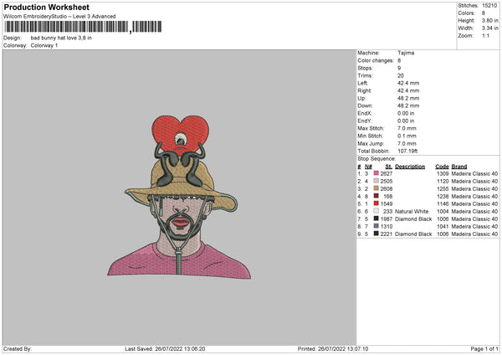Click the Stitches value '15210'
The image size is (502, 355).
pyautogui.click(x=489, y=6)
